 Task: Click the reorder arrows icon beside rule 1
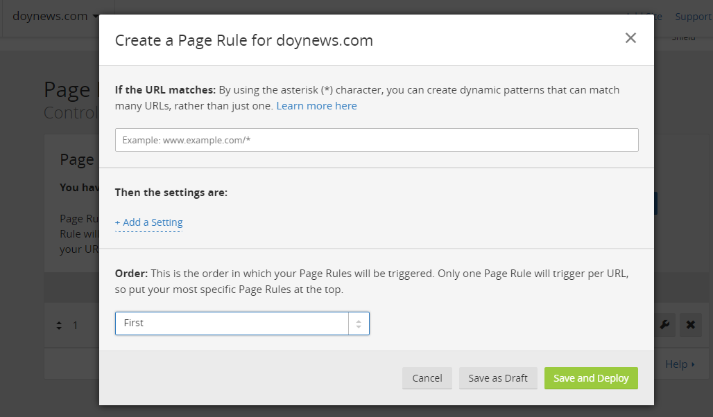(59, 326)
